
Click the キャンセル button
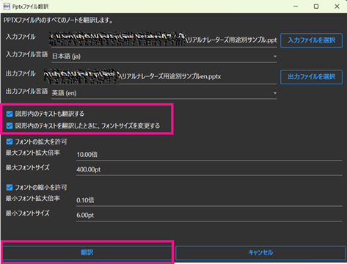[260, 252]
